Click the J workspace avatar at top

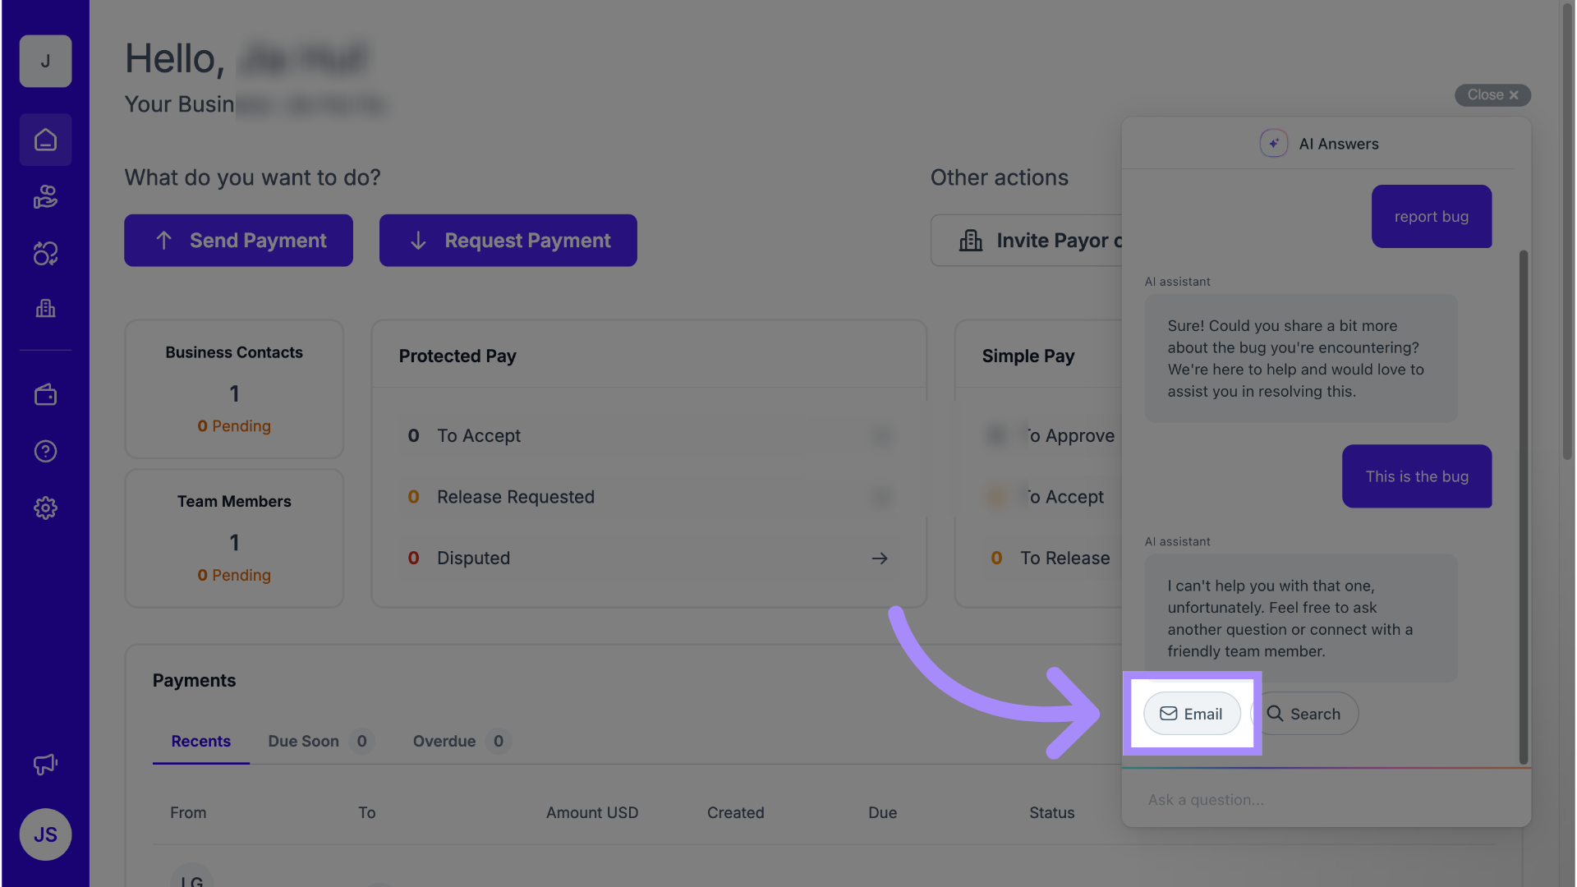point(45,61)
